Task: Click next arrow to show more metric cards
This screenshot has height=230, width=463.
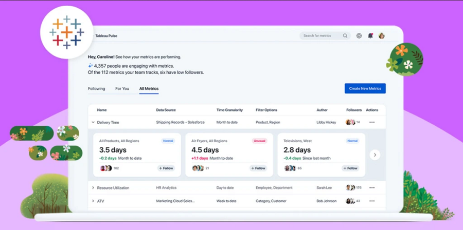Action: (x=375, y=155)
